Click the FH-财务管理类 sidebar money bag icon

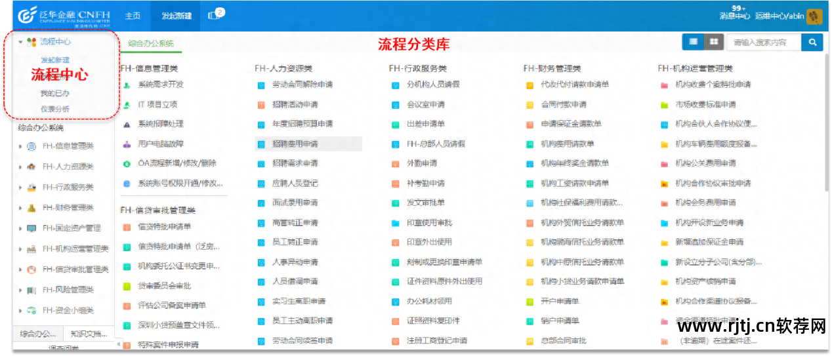[31, 208]
